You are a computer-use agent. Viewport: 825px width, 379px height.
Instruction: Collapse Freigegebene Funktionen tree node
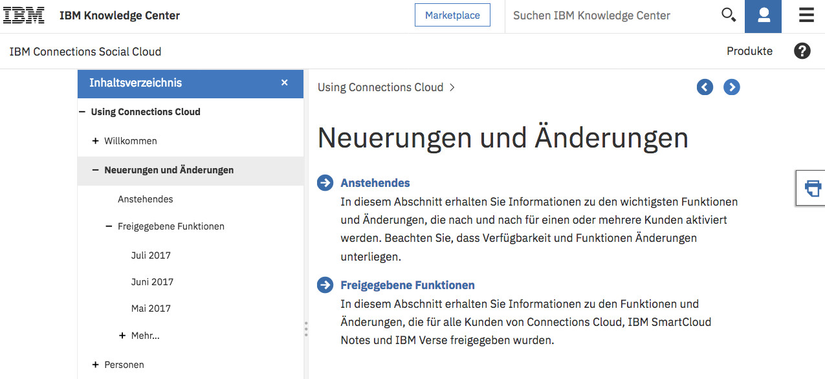[x=109, y=226]
